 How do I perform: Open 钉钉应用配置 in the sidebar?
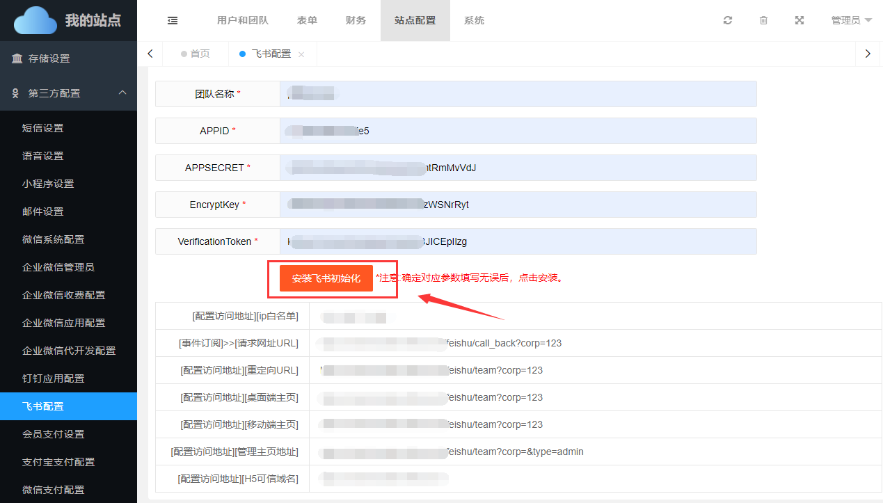click(x=53, y=378)
